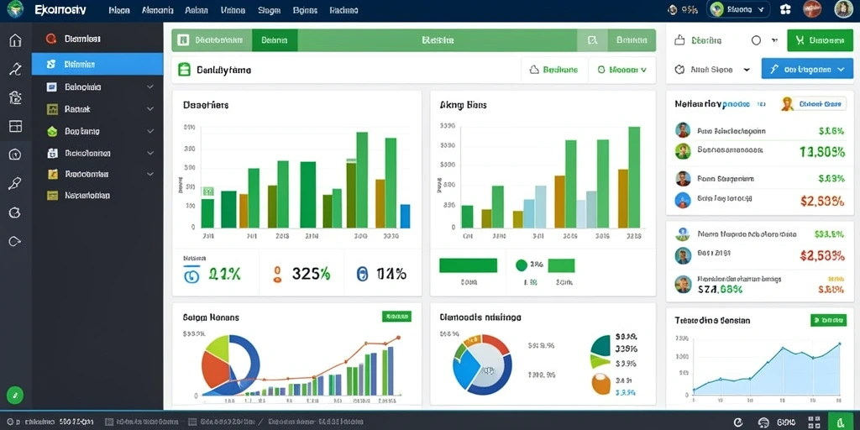Select the pin tool icon in left rail
The height and width of the screenshot is (430, 860).
[x=15, y=183]
